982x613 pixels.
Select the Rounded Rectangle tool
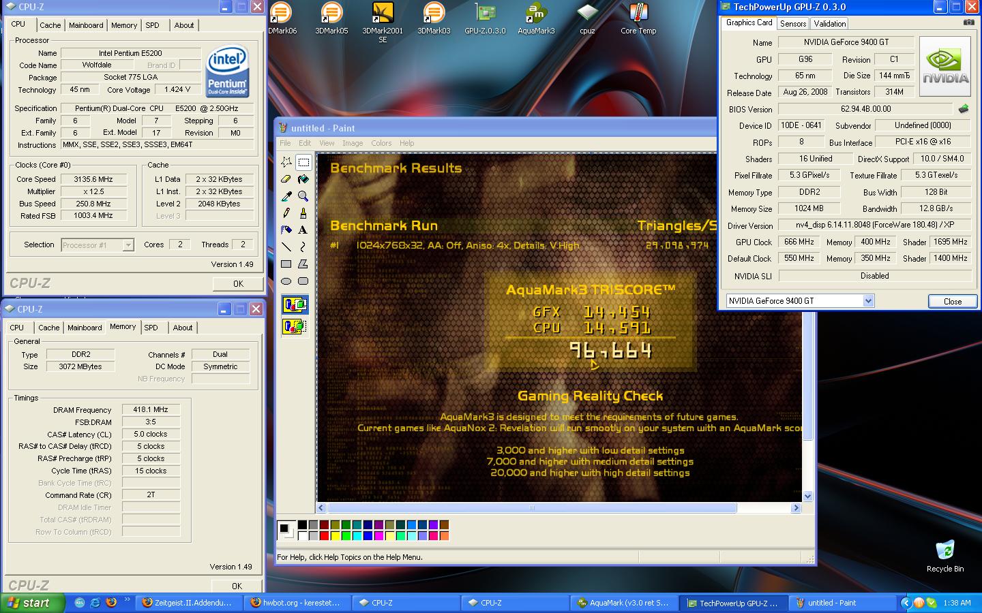point(303,281)
